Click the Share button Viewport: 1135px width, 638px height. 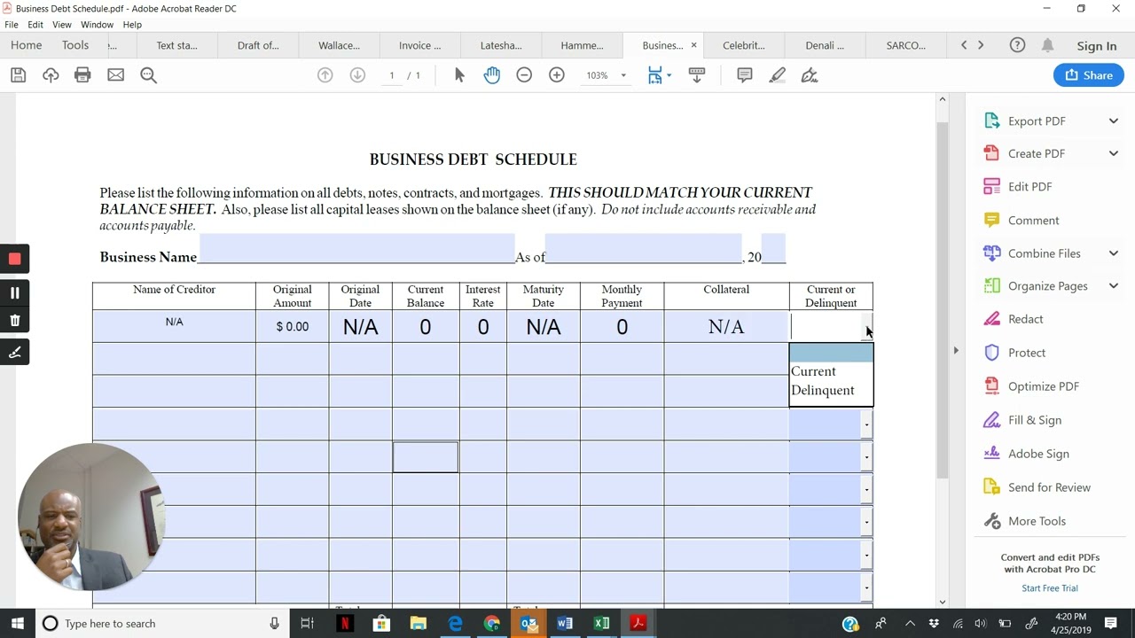click(x=1089, y=75)
